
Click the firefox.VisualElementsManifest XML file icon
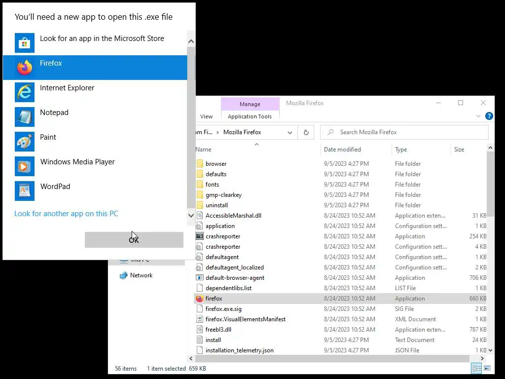click(x=200, y=319)
